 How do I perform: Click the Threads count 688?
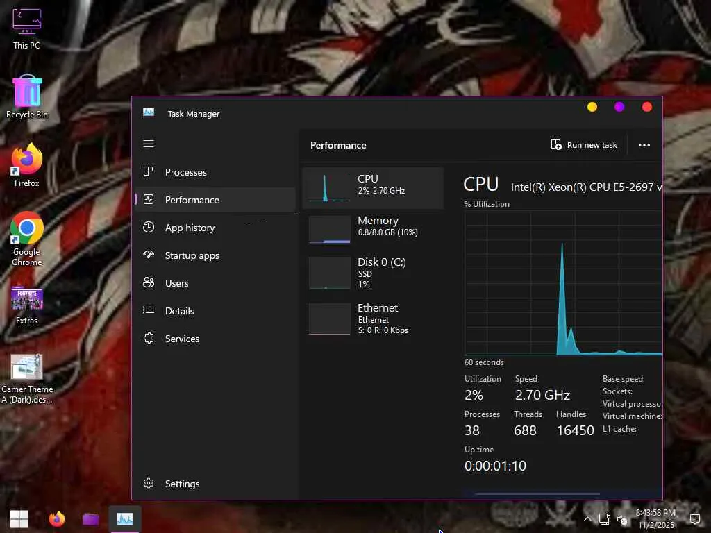(525, 430)
